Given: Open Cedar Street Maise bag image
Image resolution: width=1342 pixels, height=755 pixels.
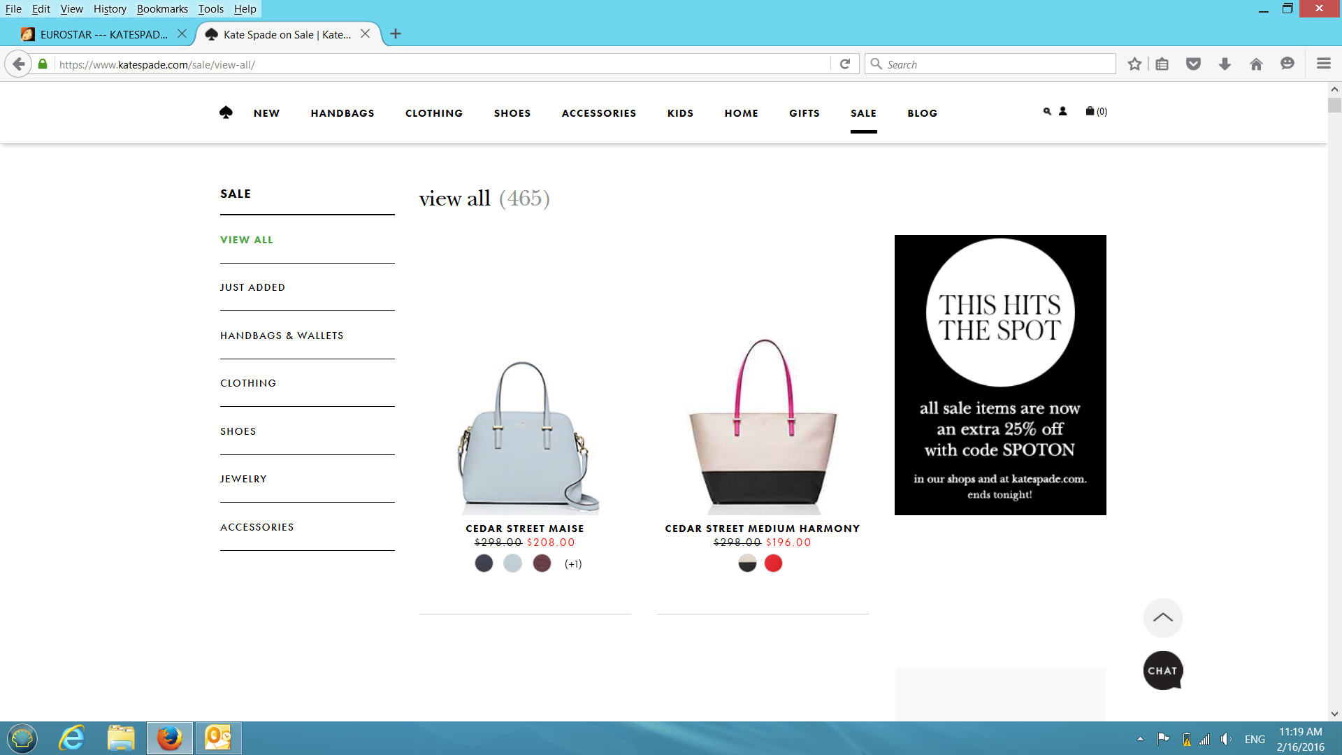Looking at the screenshot, I should tap(526, 438).
